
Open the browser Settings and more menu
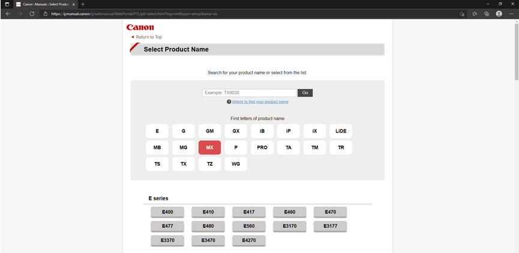(511, 13)
